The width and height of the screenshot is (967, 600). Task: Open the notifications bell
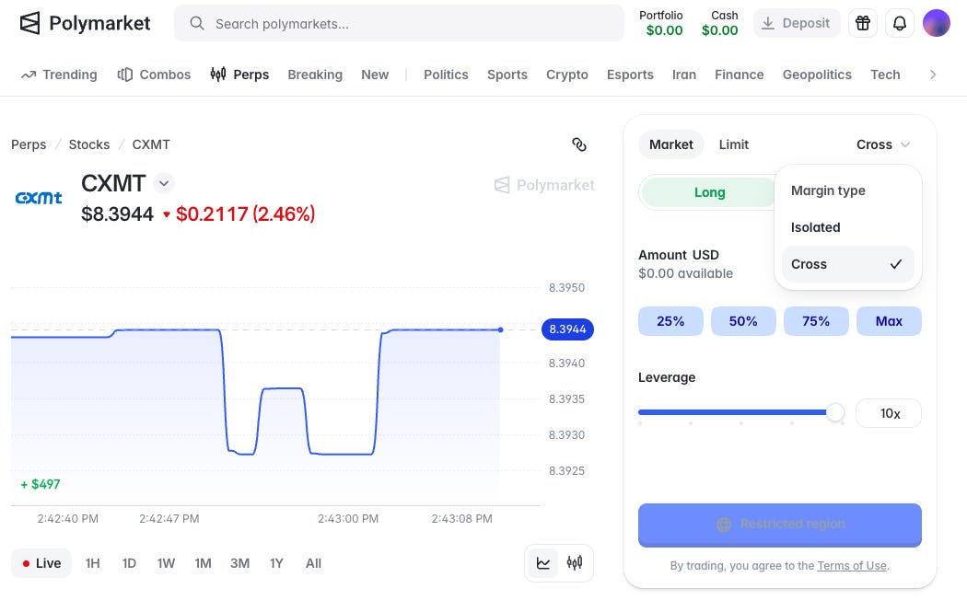coord(900,23)
